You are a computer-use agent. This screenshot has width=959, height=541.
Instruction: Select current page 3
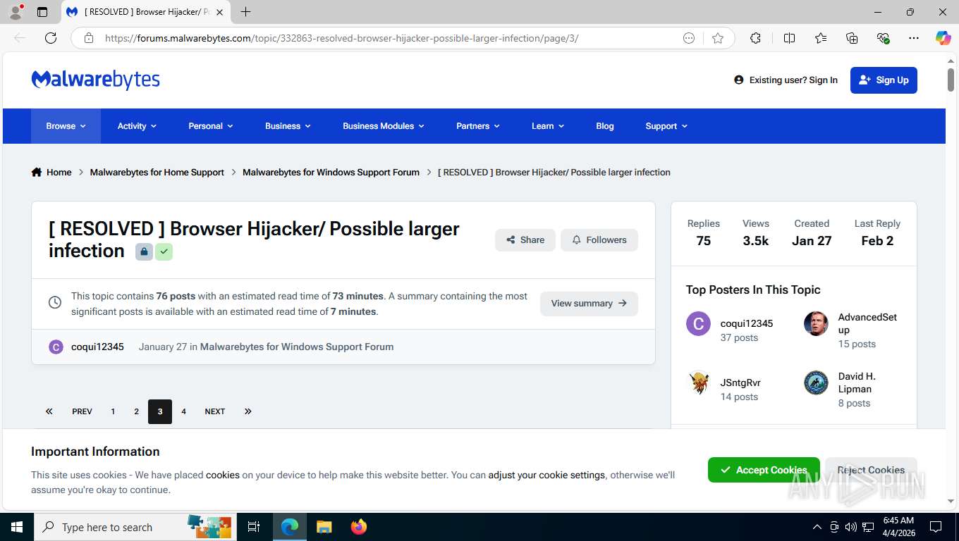160,411
